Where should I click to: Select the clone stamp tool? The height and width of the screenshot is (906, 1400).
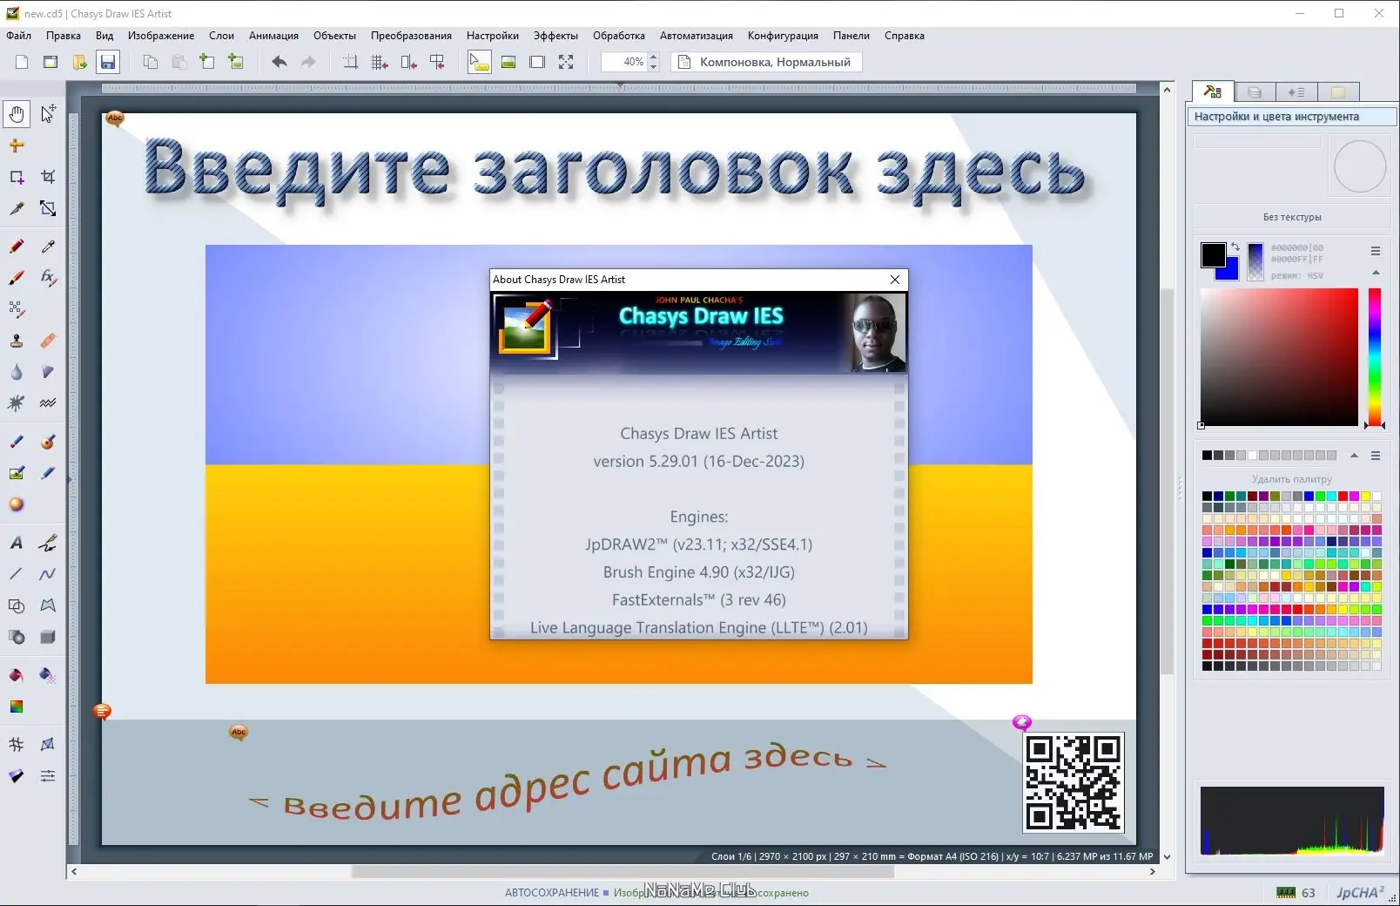tap(17, 341)
